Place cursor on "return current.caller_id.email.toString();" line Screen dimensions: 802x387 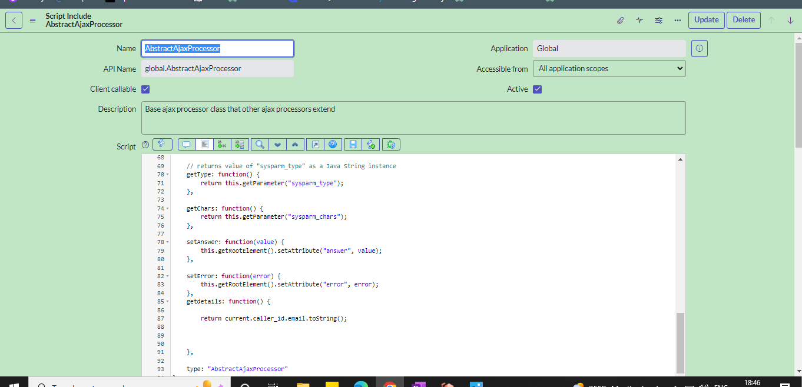pyautogui.click(x=274, y=318)
